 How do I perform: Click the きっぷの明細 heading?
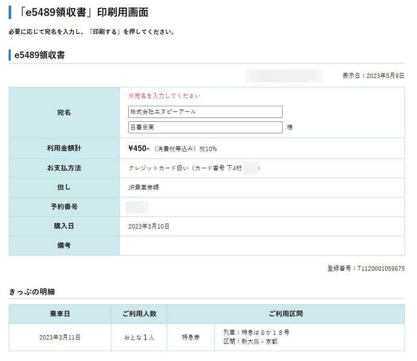32,292
